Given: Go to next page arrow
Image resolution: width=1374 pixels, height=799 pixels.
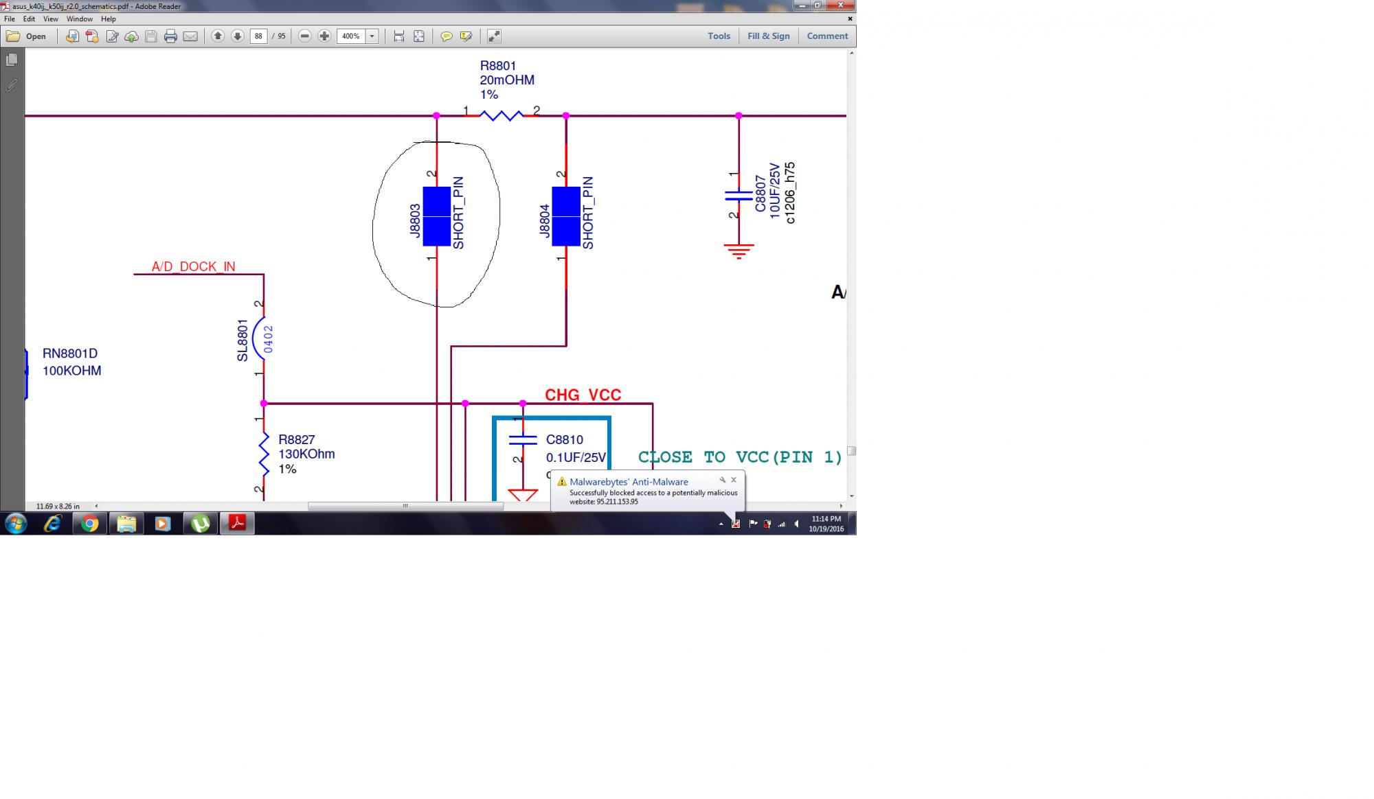Looking at the screenshot, I should click(x=237, y=36).
